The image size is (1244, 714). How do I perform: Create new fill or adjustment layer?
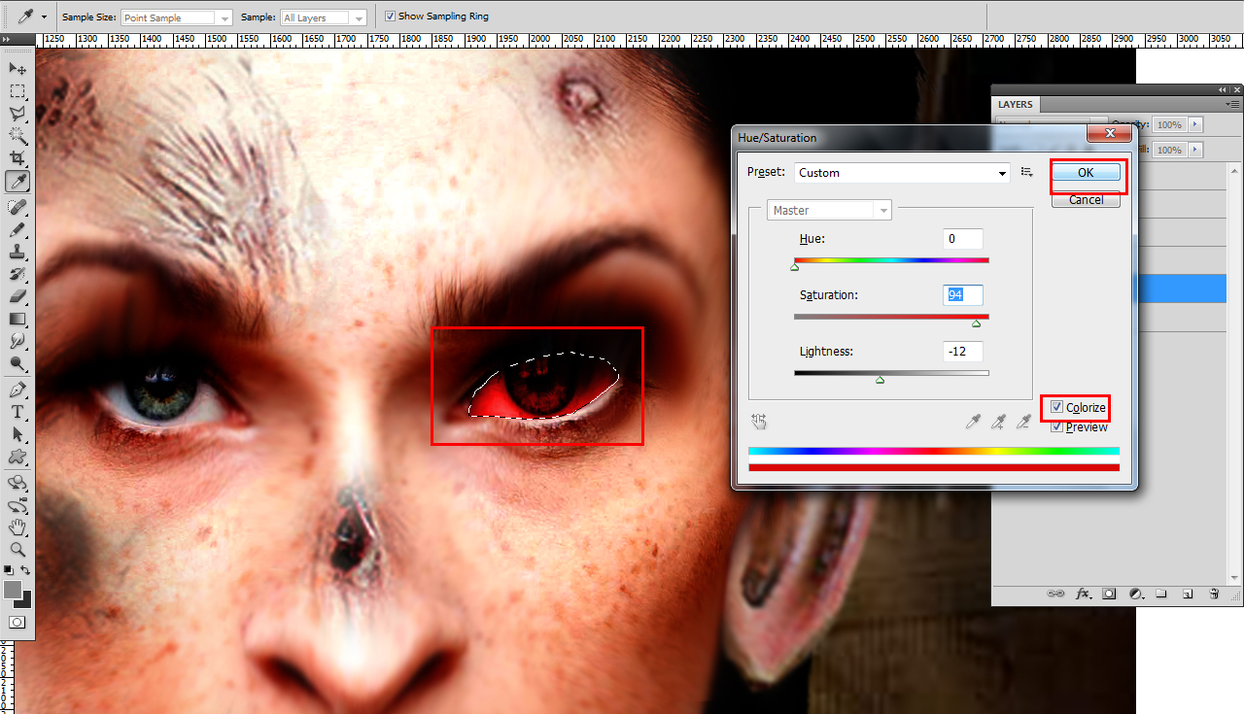(x=1135, y=594)
